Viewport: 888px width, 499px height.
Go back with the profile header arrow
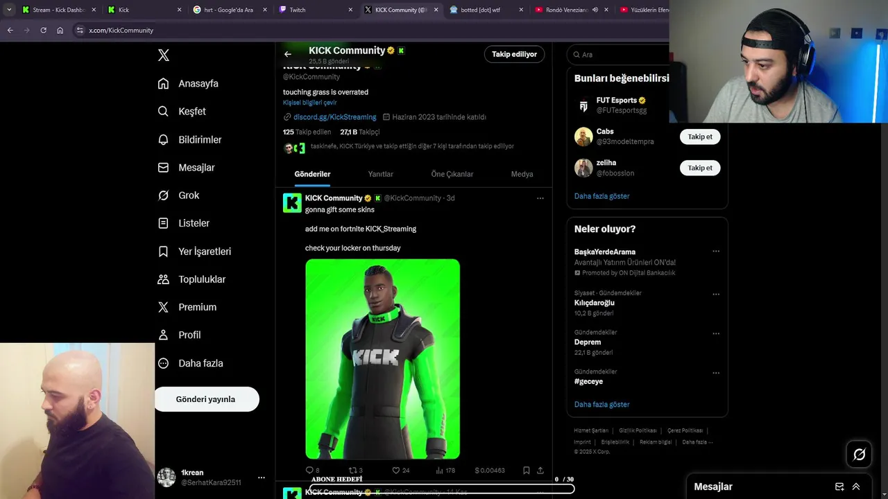coord(288,54)
